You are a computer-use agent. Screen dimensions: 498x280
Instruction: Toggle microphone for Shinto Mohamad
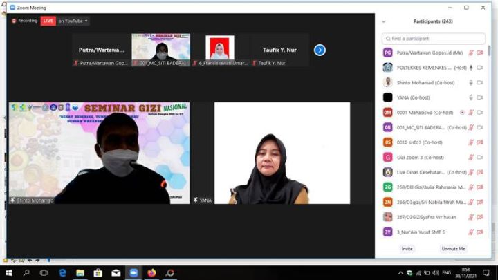coord(471,82)
